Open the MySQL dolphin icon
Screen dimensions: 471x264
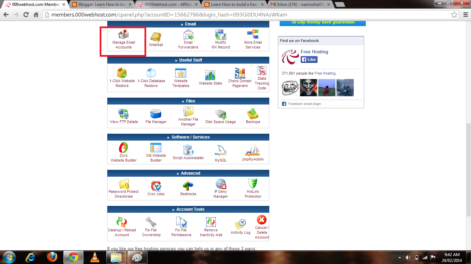point(221,150)
